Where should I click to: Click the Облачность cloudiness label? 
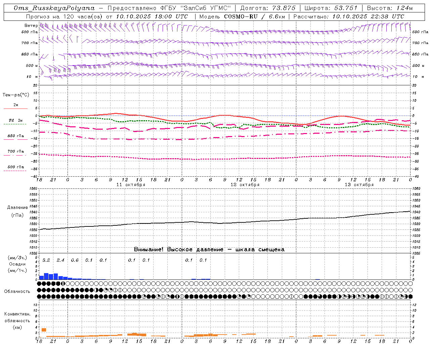[17, 292]
